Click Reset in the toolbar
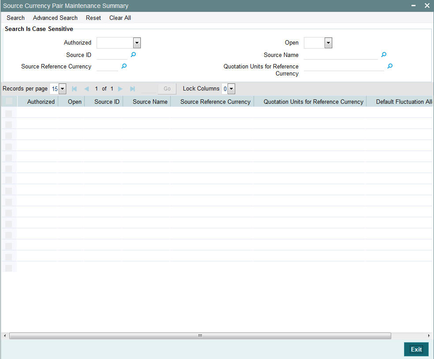Image resolution: width=434 pixels, height=359 pixels. 93,18
